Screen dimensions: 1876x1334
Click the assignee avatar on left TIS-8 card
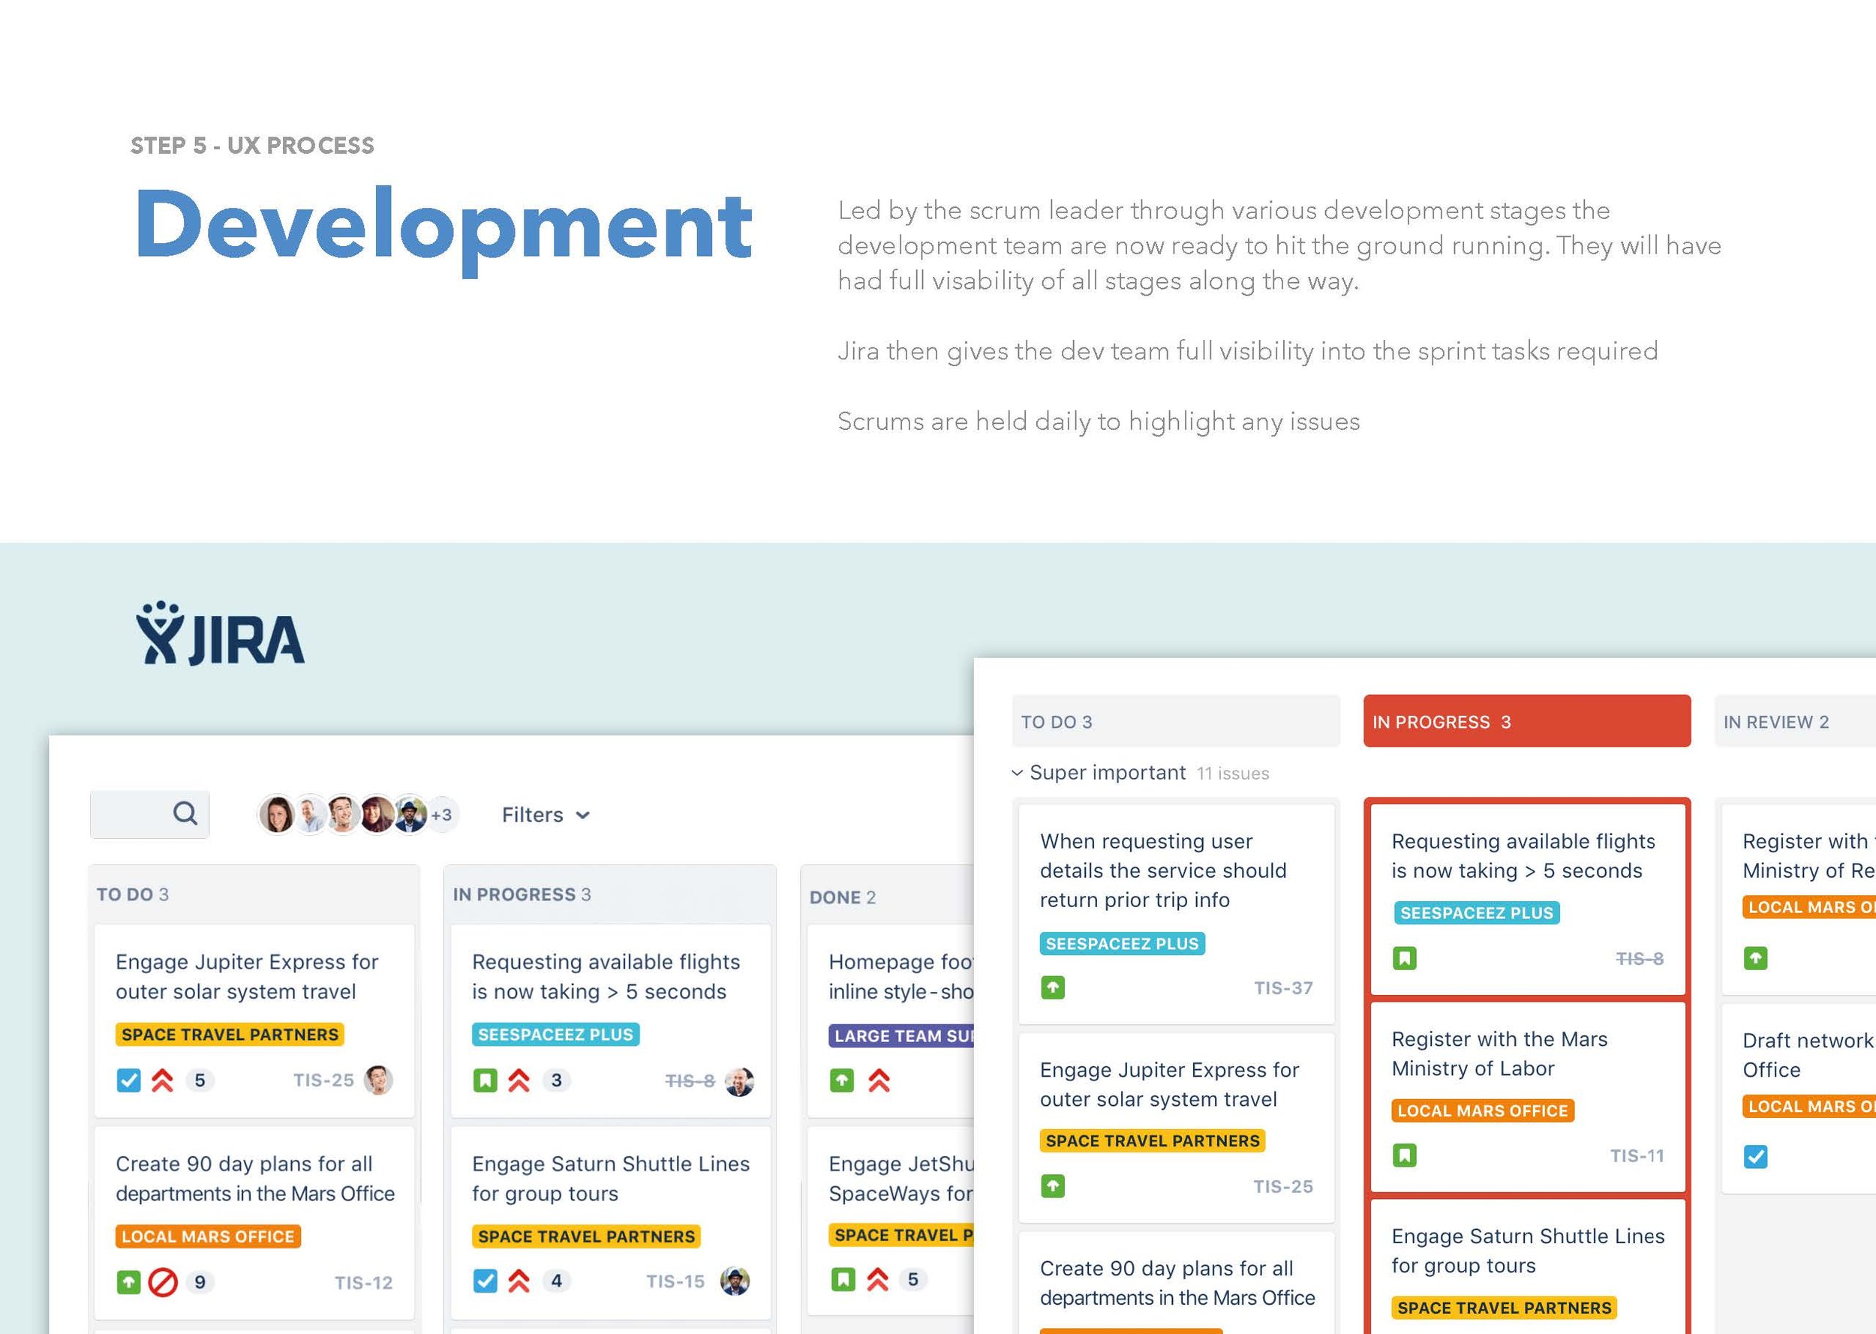pos(739,1082)
